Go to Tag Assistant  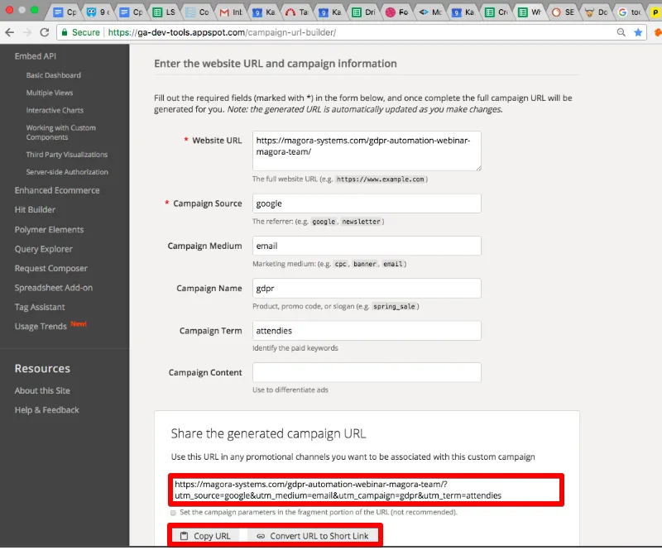pos(40,307)
